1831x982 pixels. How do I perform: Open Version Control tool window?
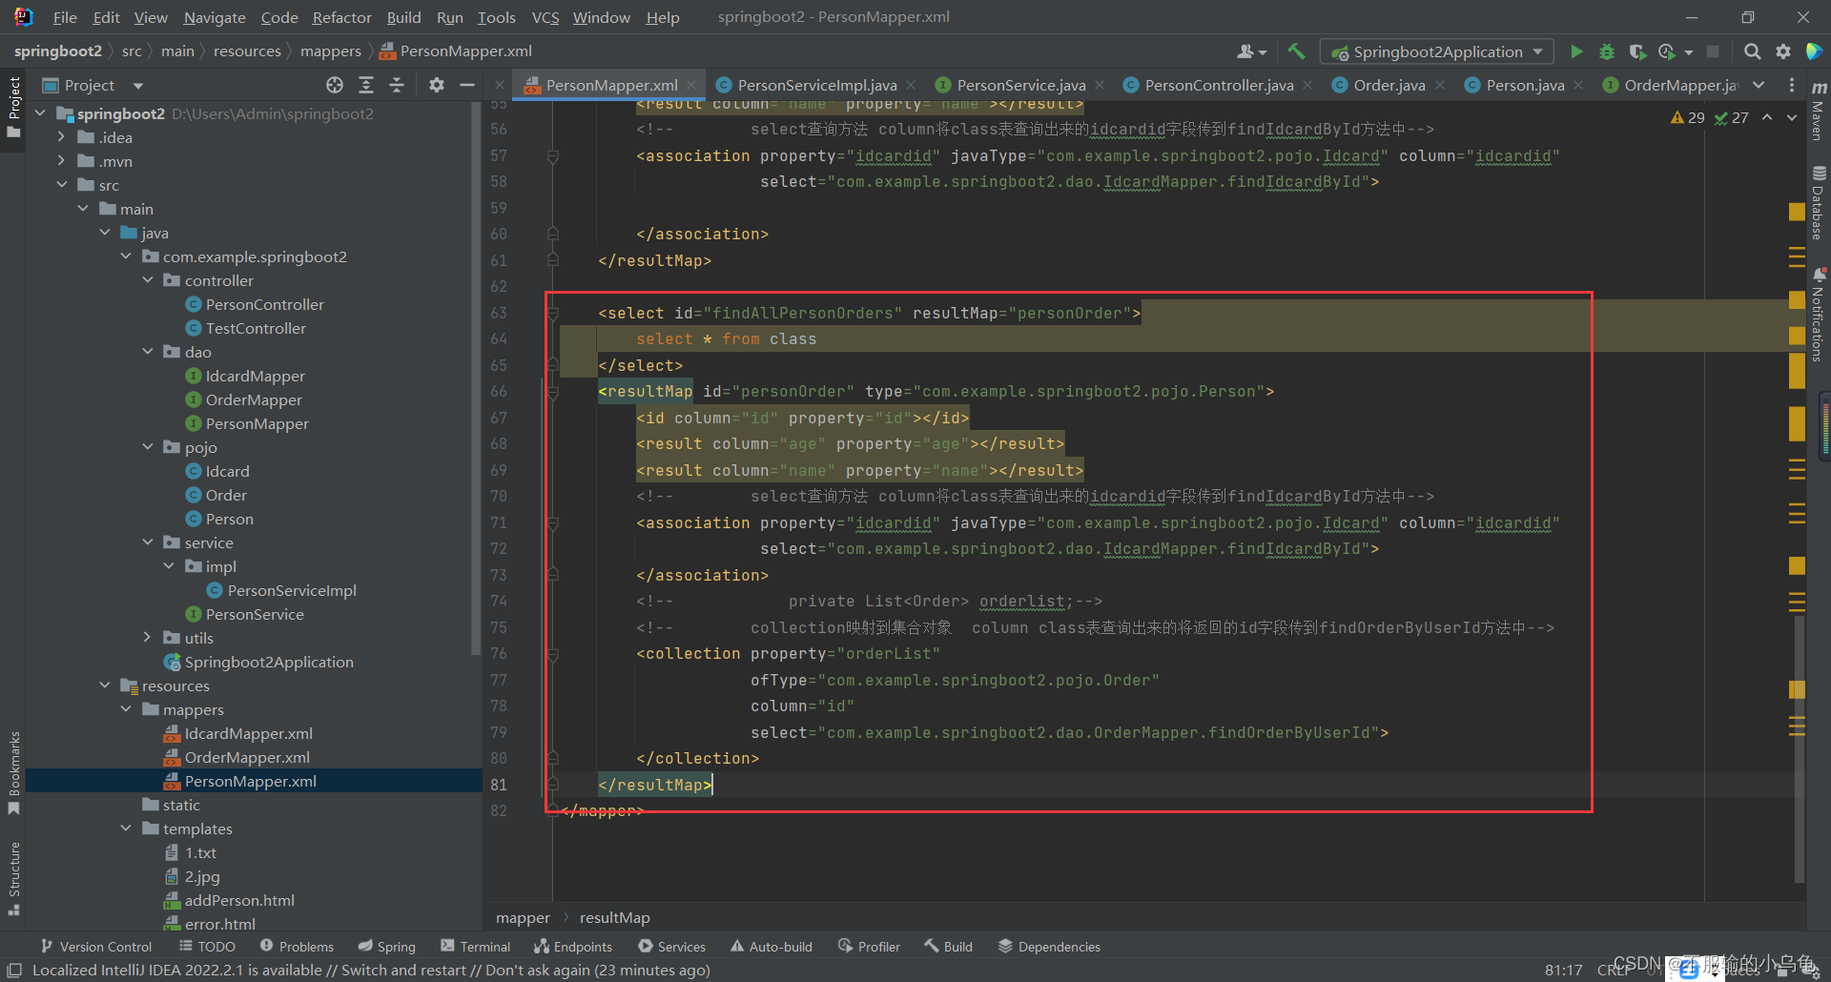tap(95, 947)
